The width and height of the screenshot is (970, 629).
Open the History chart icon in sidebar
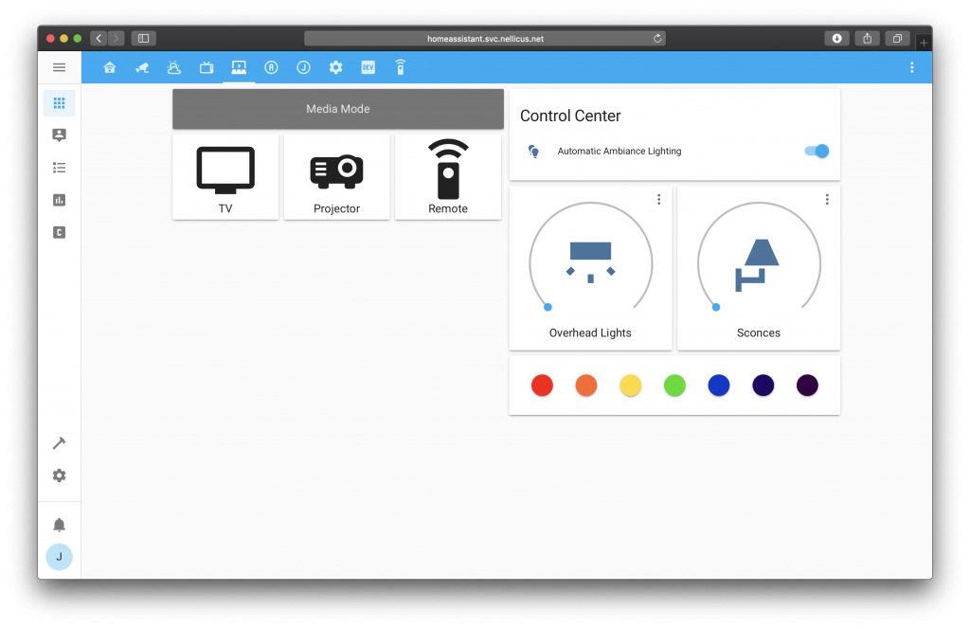point(59,200)
